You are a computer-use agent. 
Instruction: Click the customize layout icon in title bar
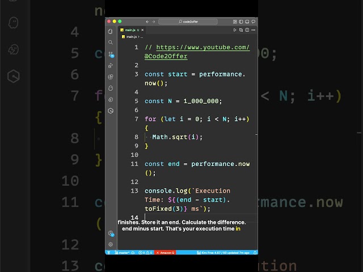coord(235,22)
